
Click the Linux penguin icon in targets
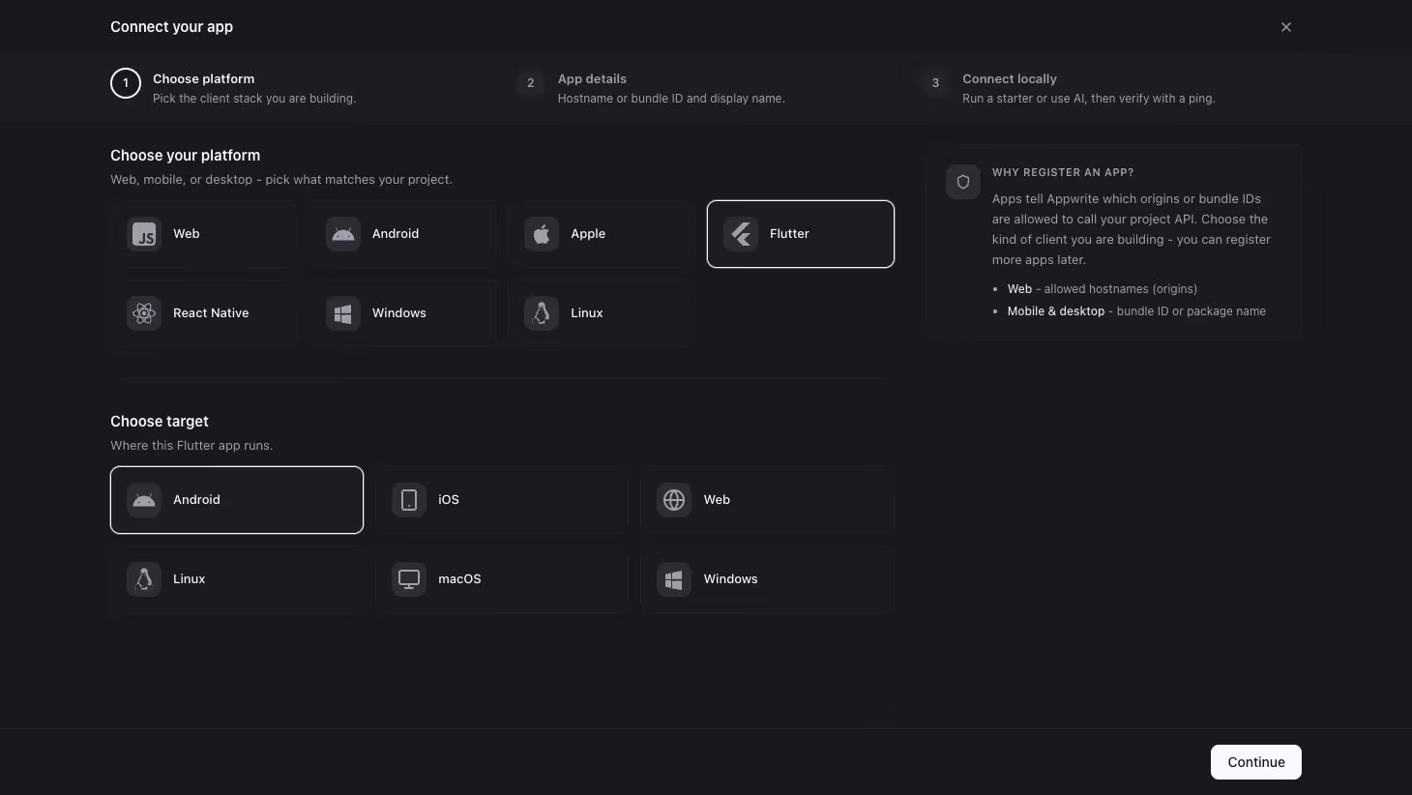click(x=144, y=579)
